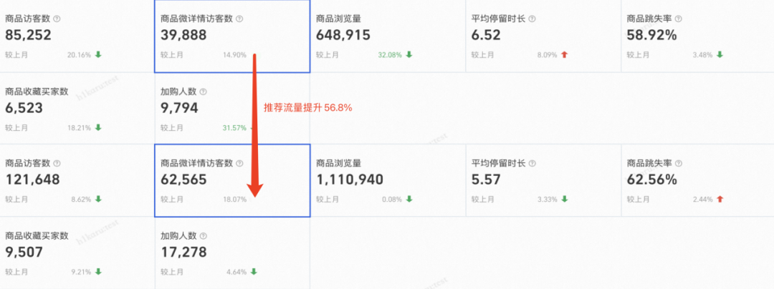Click green down arrow beside 3.33%
774x289 pixels.
click(x=564, y=200)
